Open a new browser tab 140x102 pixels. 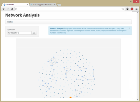point(59,5)
